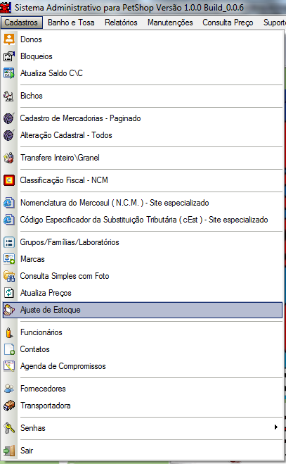Open the Cadastros menu
Image resolution: width=286 pixels, height=464 pixels.
coord(21,23)
